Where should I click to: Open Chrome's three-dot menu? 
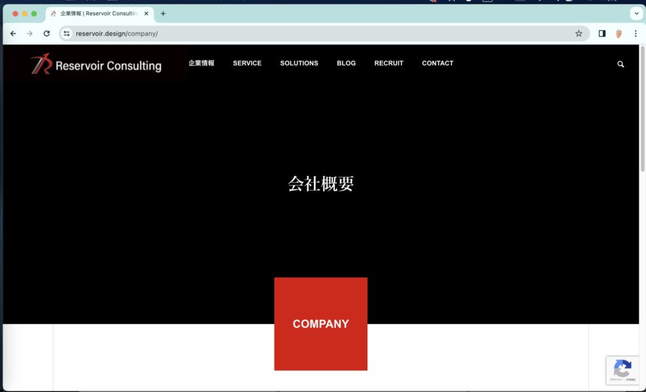click(636, 34)
